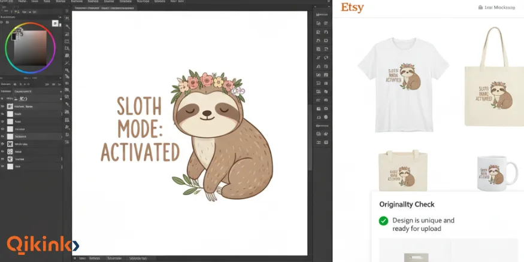Switch to the open document tab above canvas

coord(104,8)
